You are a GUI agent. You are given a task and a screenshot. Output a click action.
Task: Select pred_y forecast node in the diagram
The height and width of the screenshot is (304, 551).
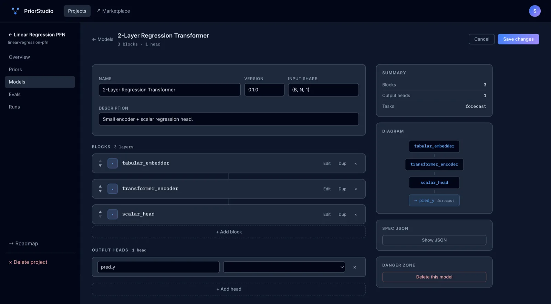click(x=434, y=201)
